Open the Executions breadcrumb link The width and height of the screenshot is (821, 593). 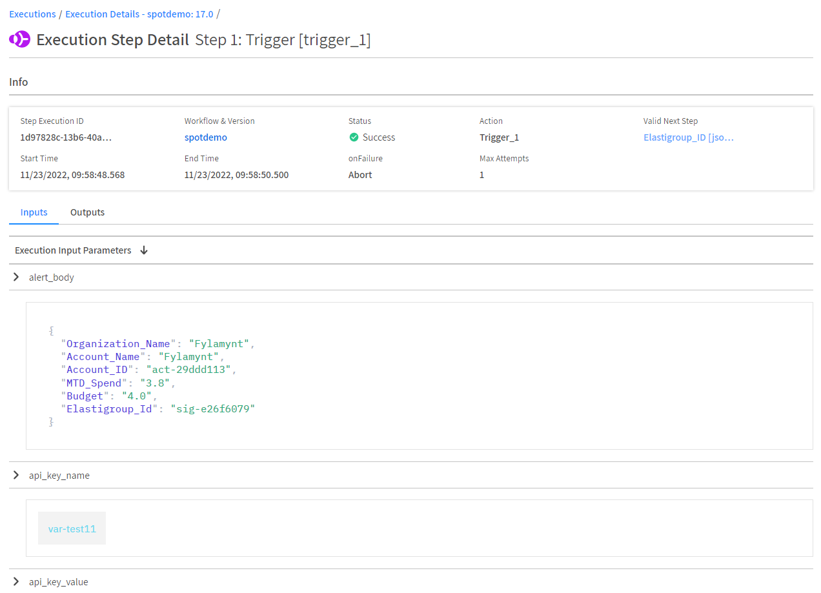pos(32,14)
